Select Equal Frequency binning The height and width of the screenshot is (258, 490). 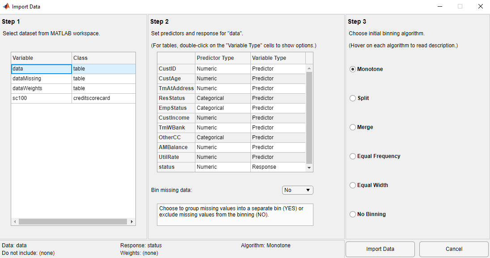click(x=353, y=156)
